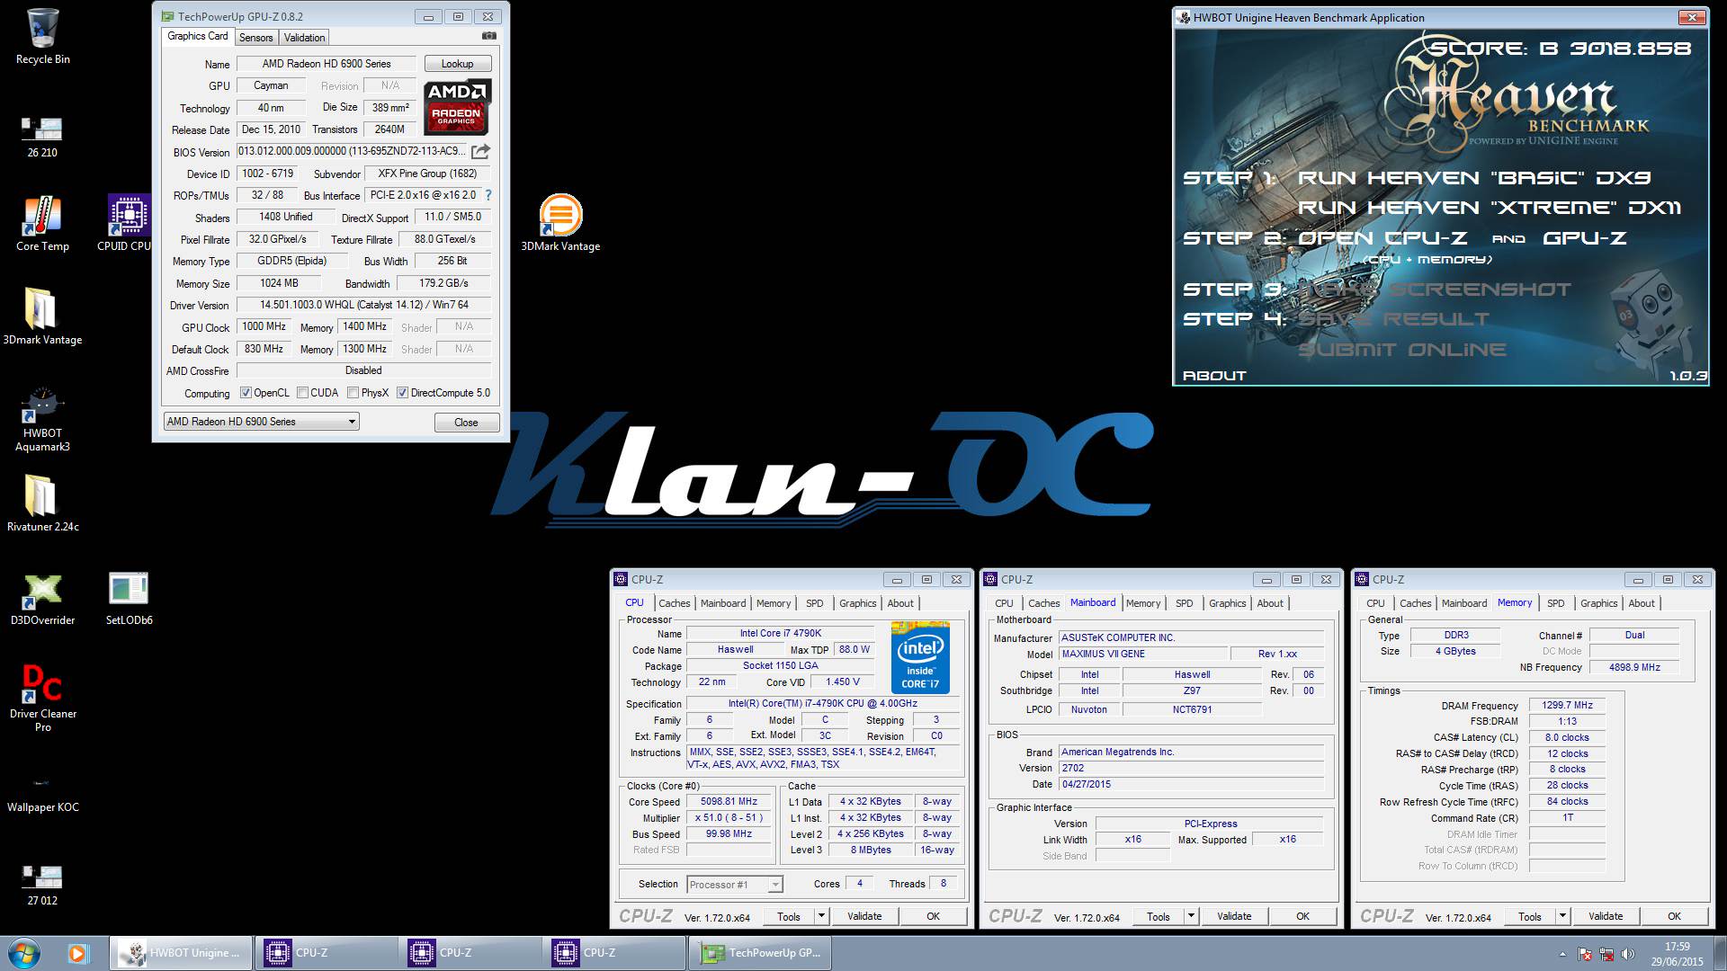Screen dimensions: 1727x971
Task: Expand Tools dropdown arrow in Memory window
Action: coord(1562,916)
